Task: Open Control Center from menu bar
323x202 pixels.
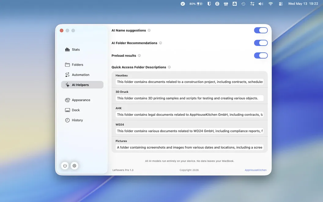Action: pyautogui.click(x=280, y=4)
